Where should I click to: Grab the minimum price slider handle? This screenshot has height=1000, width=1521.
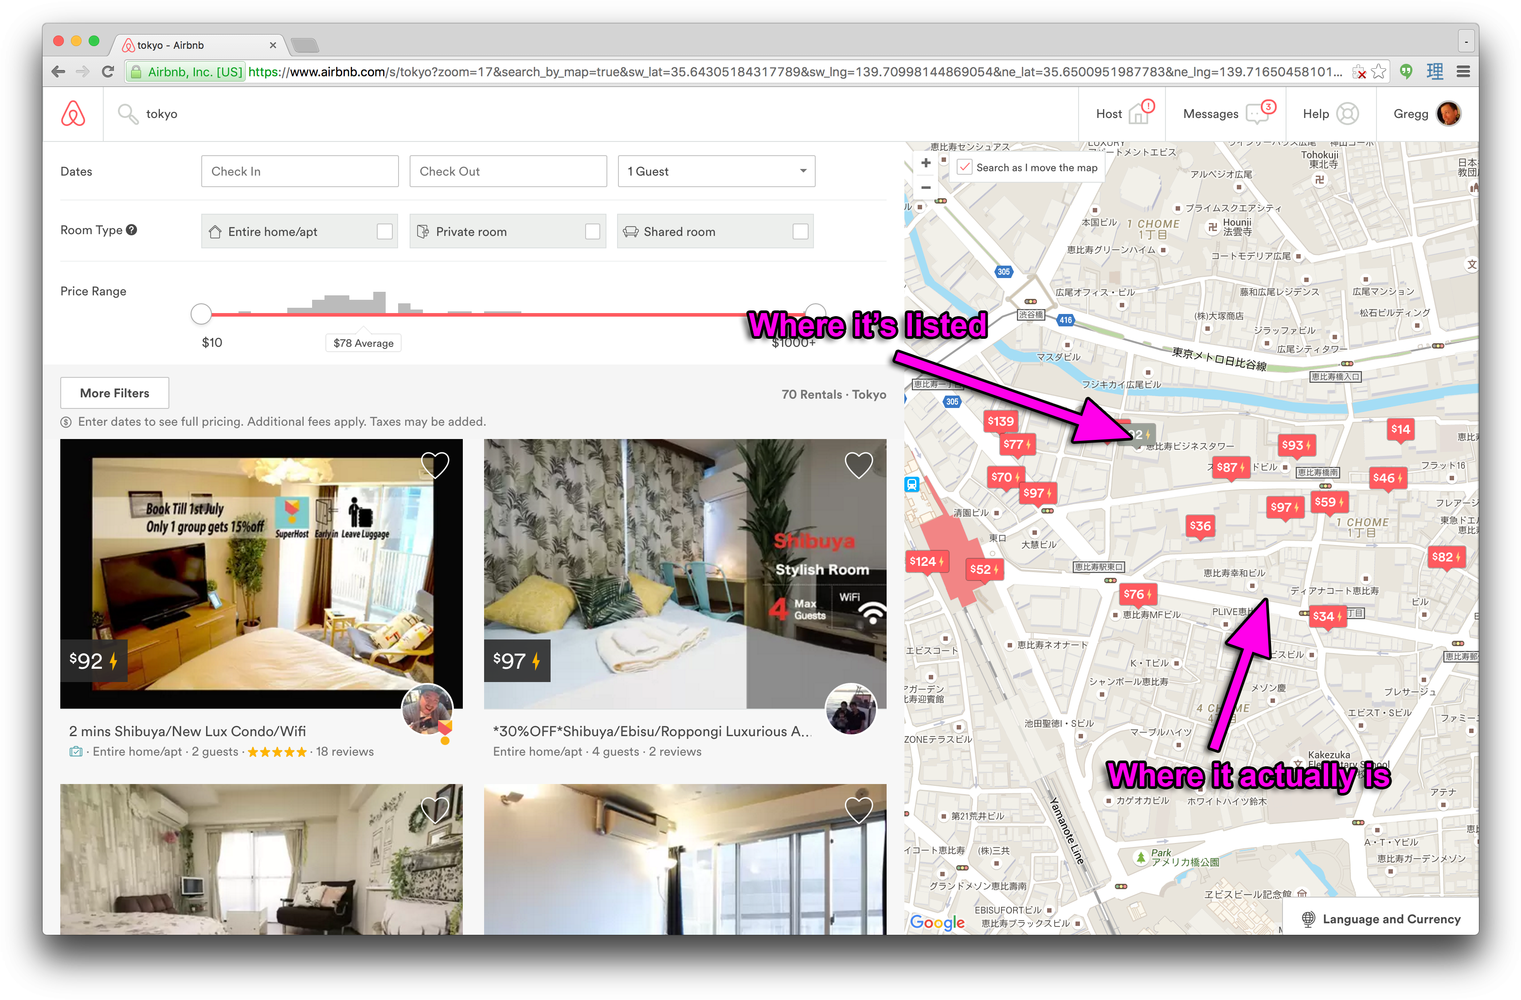coord(201,314)
